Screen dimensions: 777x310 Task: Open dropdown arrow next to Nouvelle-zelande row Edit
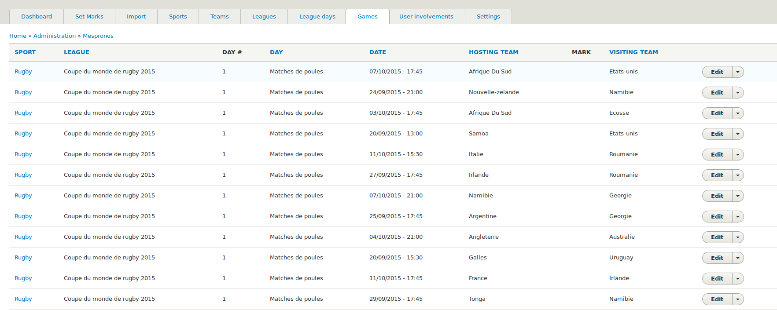pyautogui.click(x=738, y=93)
